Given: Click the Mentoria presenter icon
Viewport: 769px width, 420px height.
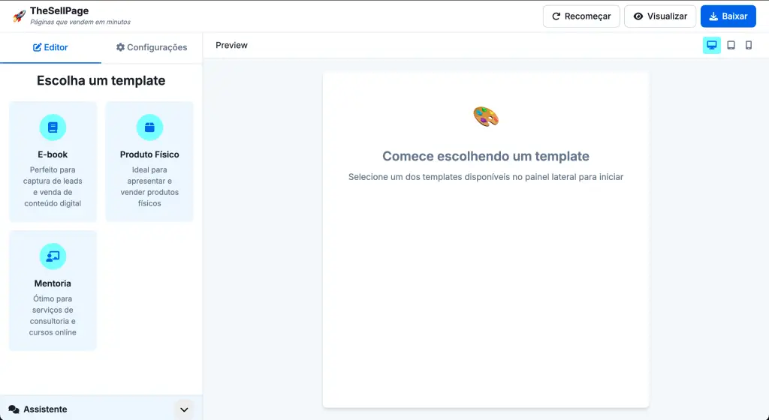Looking at the screenshot, I should pos(53,256).
